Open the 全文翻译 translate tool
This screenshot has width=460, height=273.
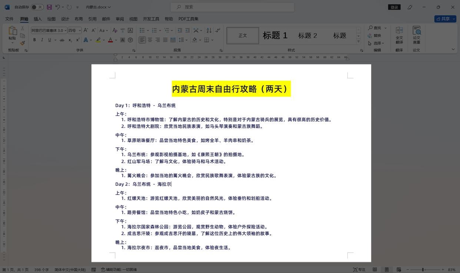399,35
